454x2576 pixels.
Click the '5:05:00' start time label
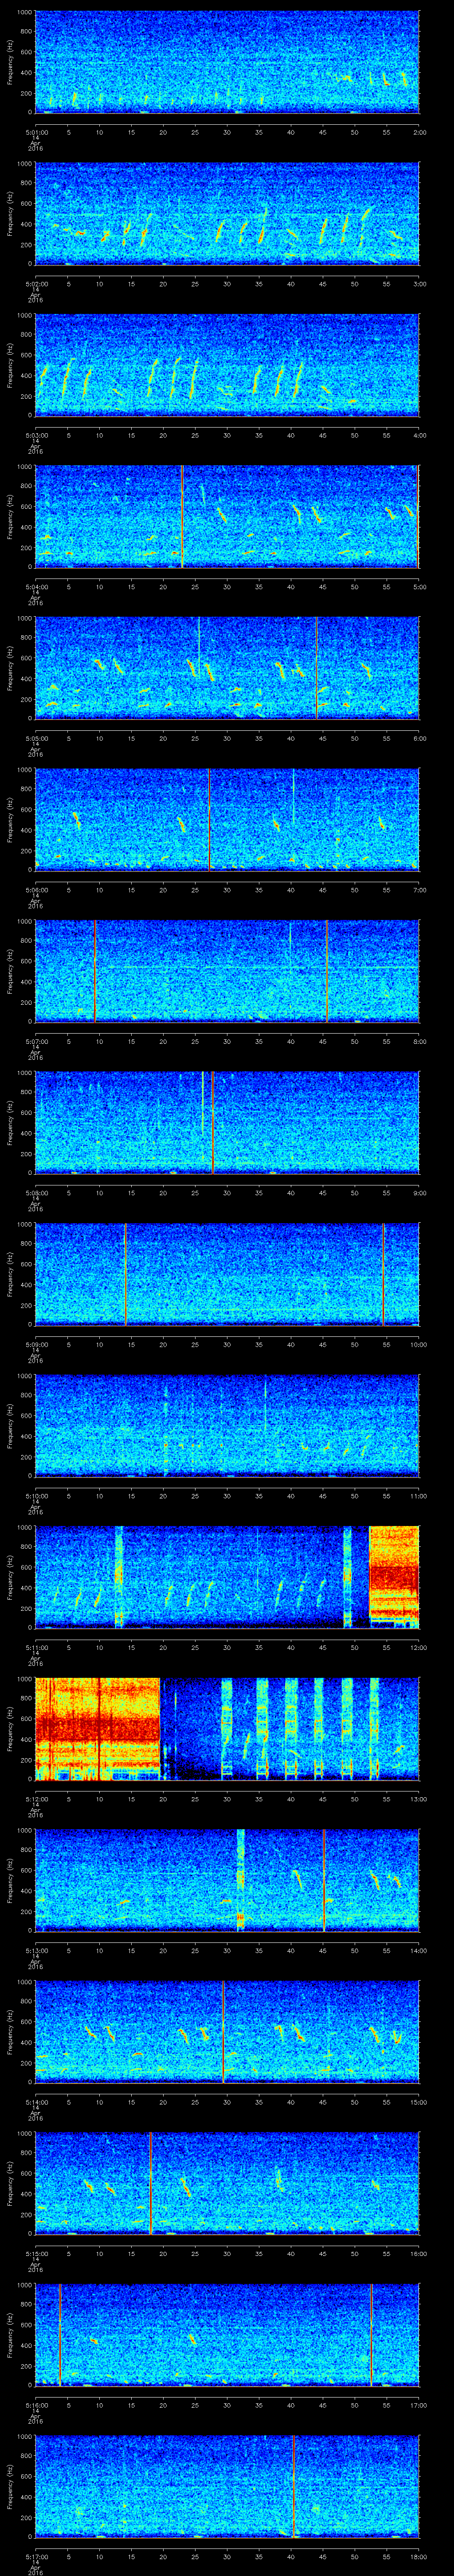pyautogui.click(x=36, y=738)
